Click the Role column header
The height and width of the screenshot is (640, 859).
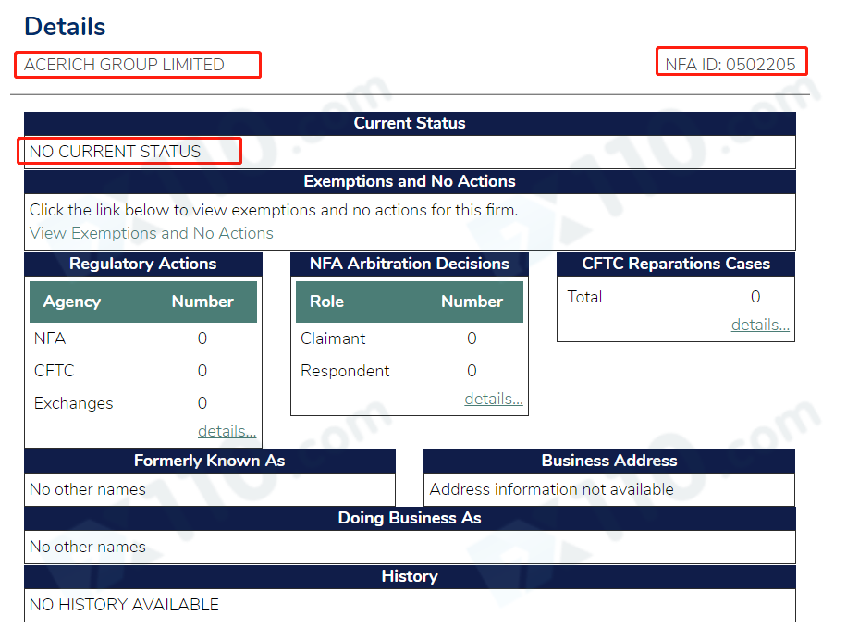click(327, 302)
